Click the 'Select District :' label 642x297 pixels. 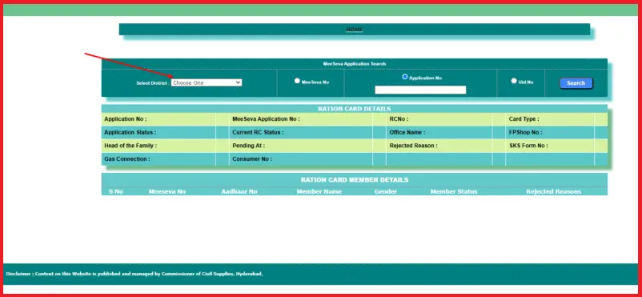[153, 83]
